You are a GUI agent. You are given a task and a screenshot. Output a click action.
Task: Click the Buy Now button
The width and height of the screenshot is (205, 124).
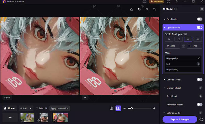point(157,2)
